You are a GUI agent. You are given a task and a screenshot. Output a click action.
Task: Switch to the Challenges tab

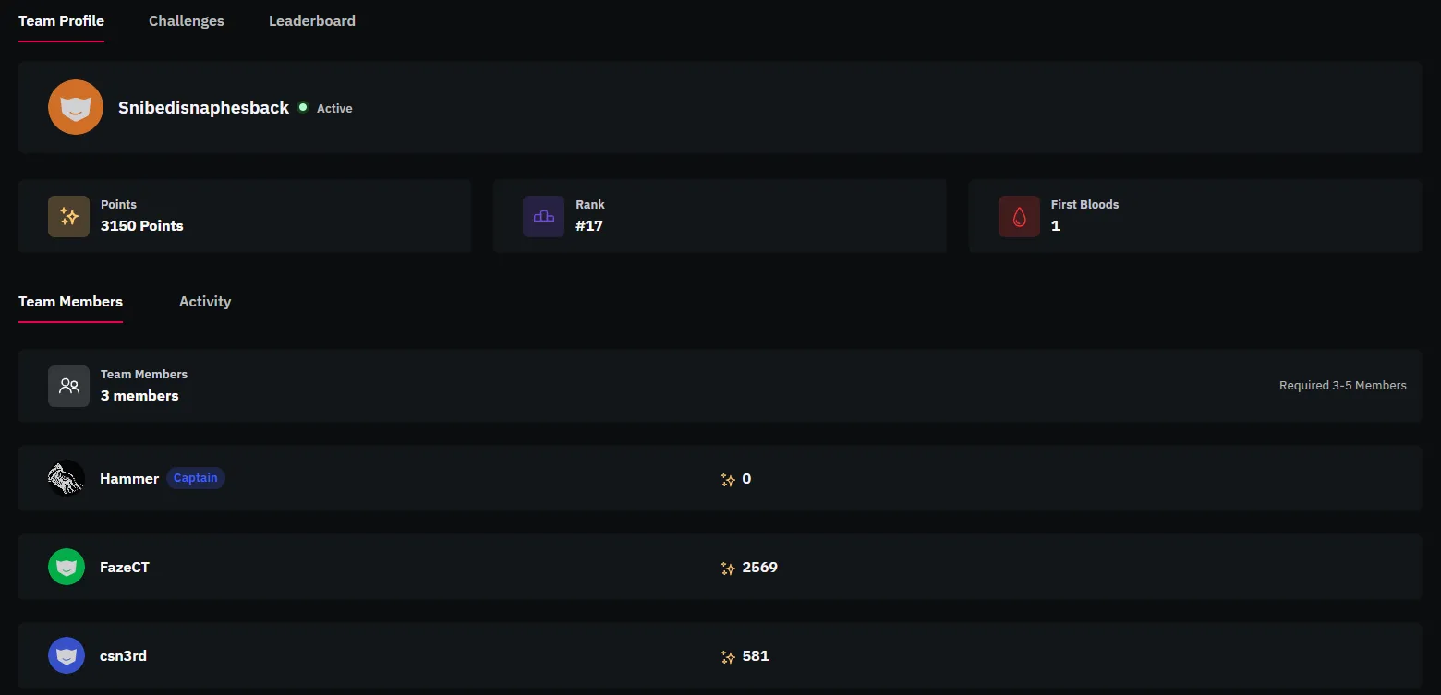click(187, 20)
